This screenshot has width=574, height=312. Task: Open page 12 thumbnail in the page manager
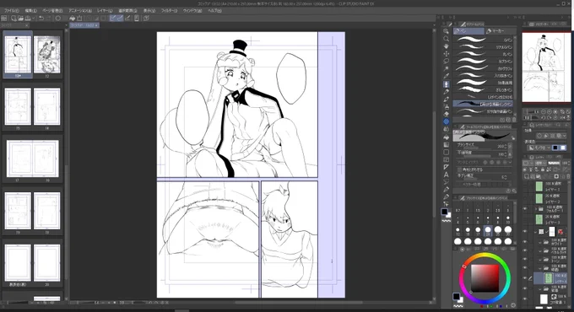coord(47,55)
